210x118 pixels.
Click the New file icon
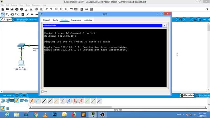point(3,9)
